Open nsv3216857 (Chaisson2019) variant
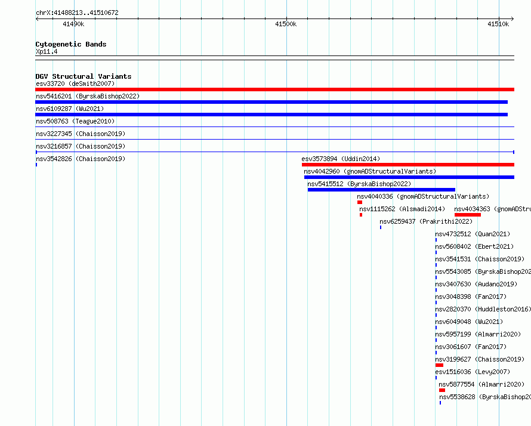 click(x=81, y=146)
